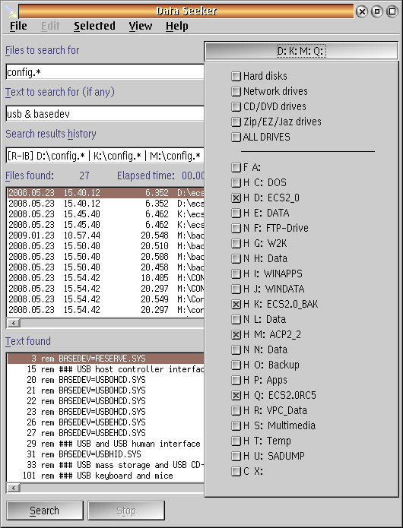Focus the Files to search for field

coord(105,72)
